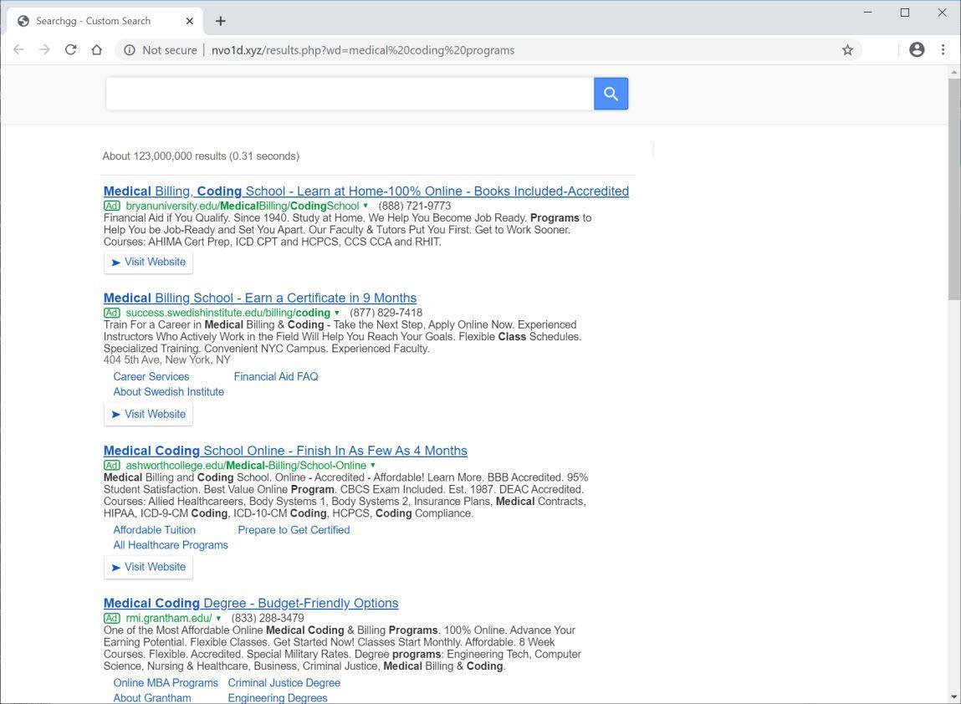Click the scrollbar down arrow

pyautogui.click(x=953, y=697)
